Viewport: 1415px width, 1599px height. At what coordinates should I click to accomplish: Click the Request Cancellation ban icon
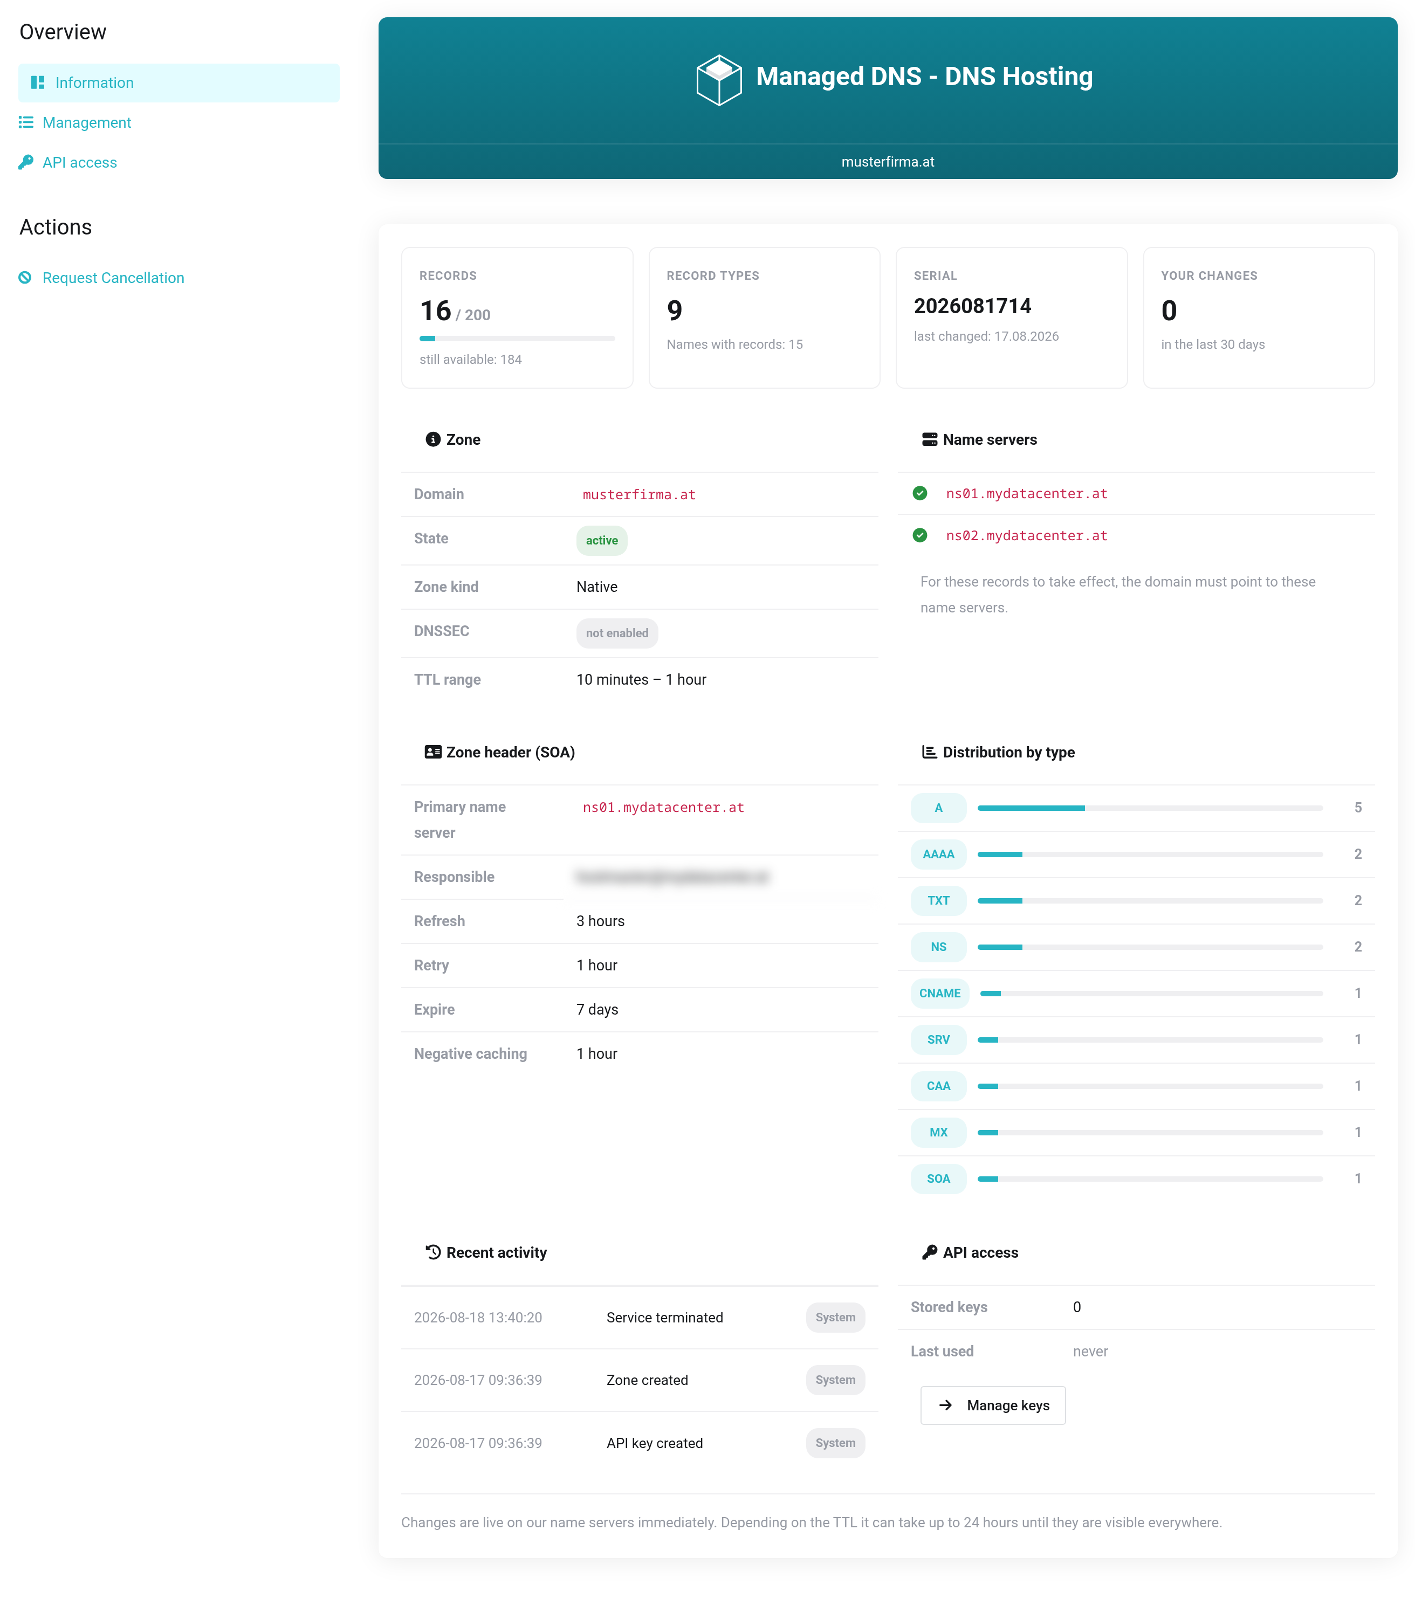[25, 278]
